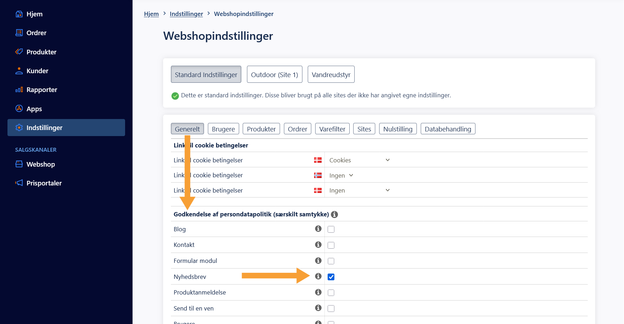Click the Produkter tag icon in sidebar

coord(19,52)
